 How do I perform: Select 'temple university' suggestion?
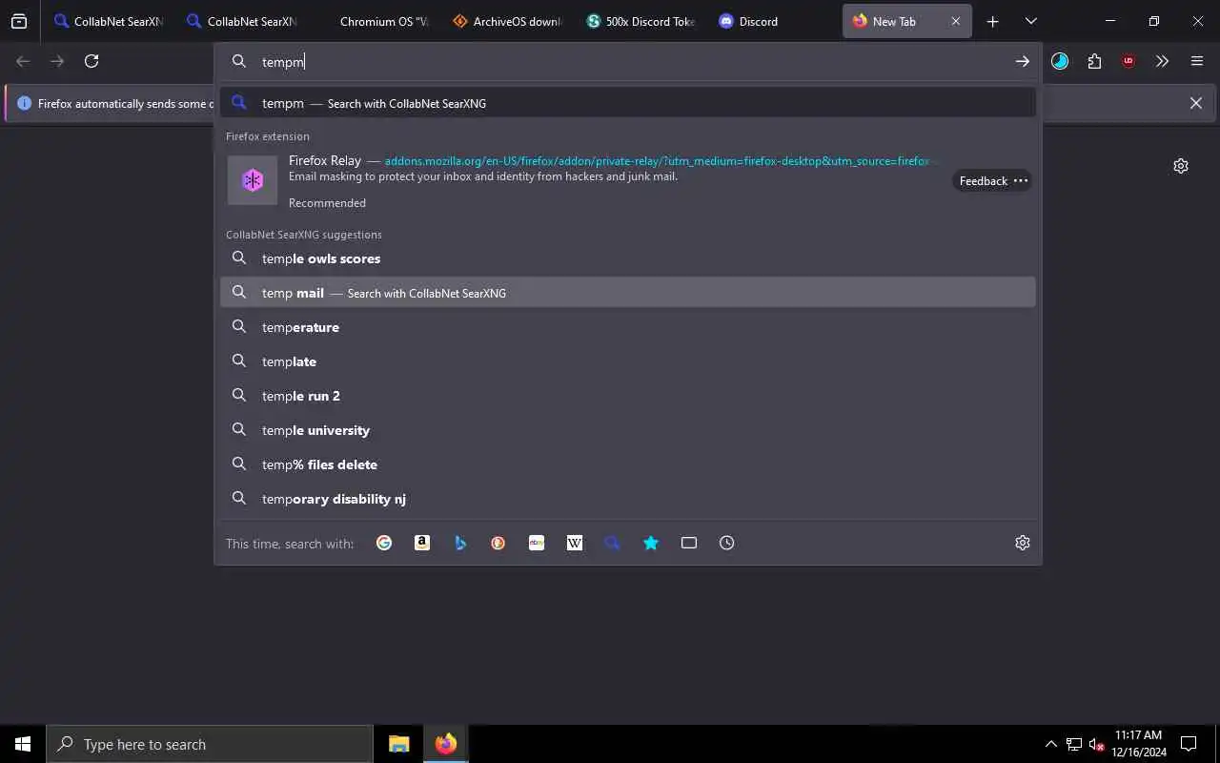pyautogui.click(x=628, y=430)
